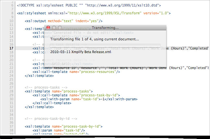Click the file name '2010-03-11 Xmplify Beta Release.xml'
Image resolution: width=210 pixels, height=139 pixels.
[80, 52]
